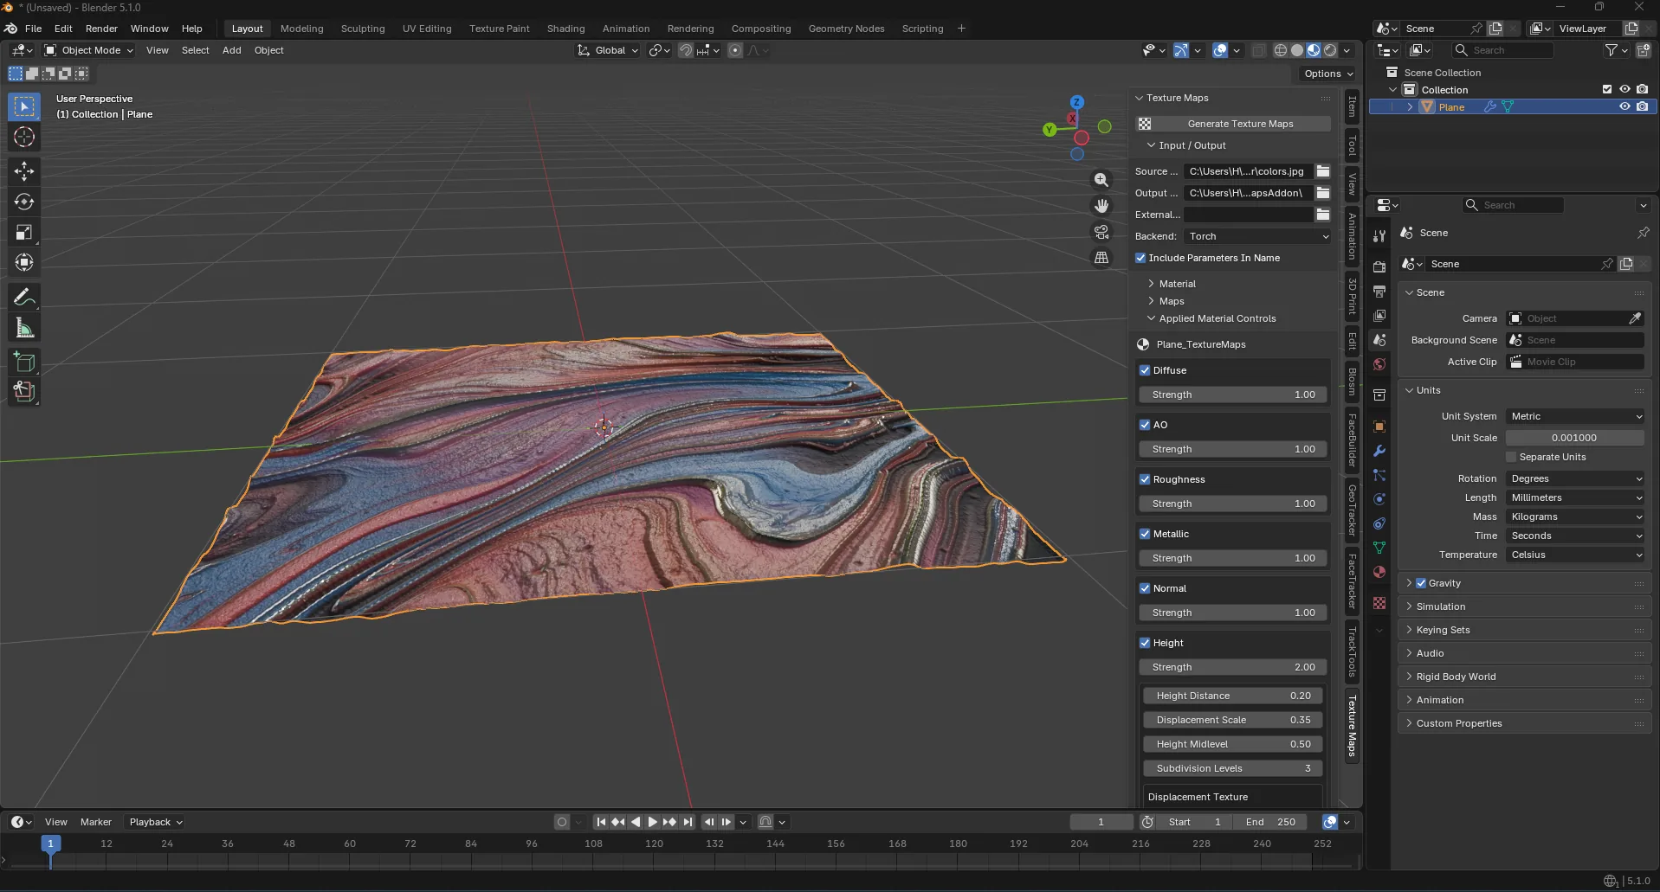The image size is (1660, 892).
Task: Open the viewport Options button
Action: click(1328, 74)
